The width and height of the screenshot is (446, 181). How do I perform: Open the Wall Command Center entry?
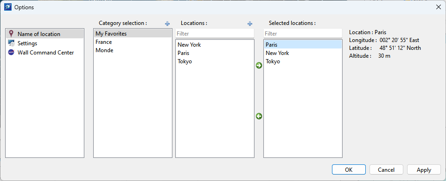tap(45, 52)
